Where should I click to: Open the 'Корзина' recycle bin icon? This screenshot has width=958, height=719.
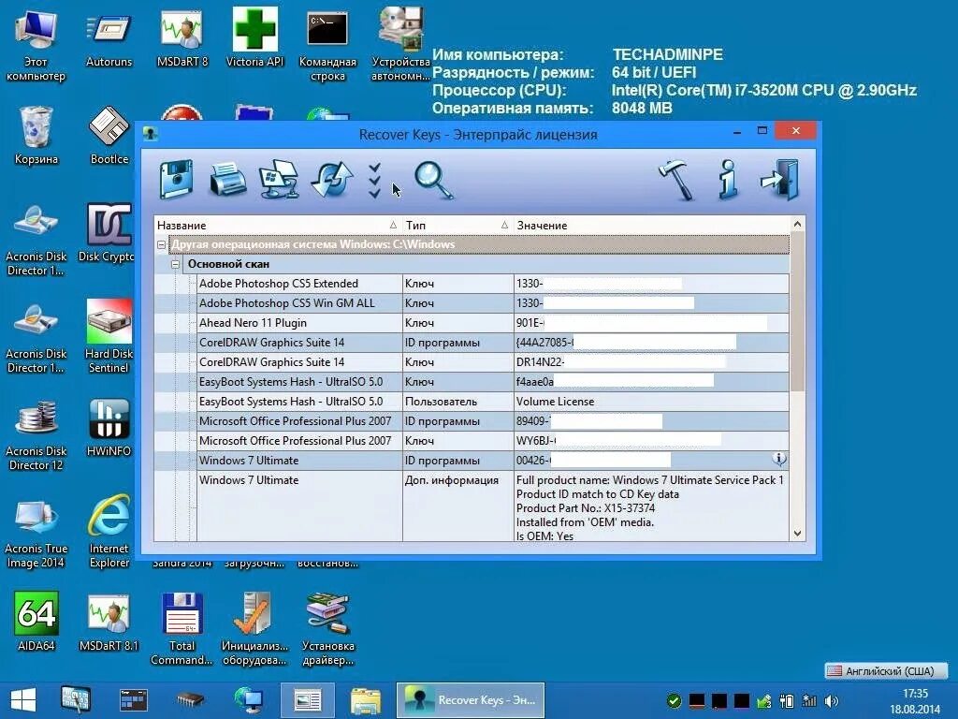click(x=36, y=136)
